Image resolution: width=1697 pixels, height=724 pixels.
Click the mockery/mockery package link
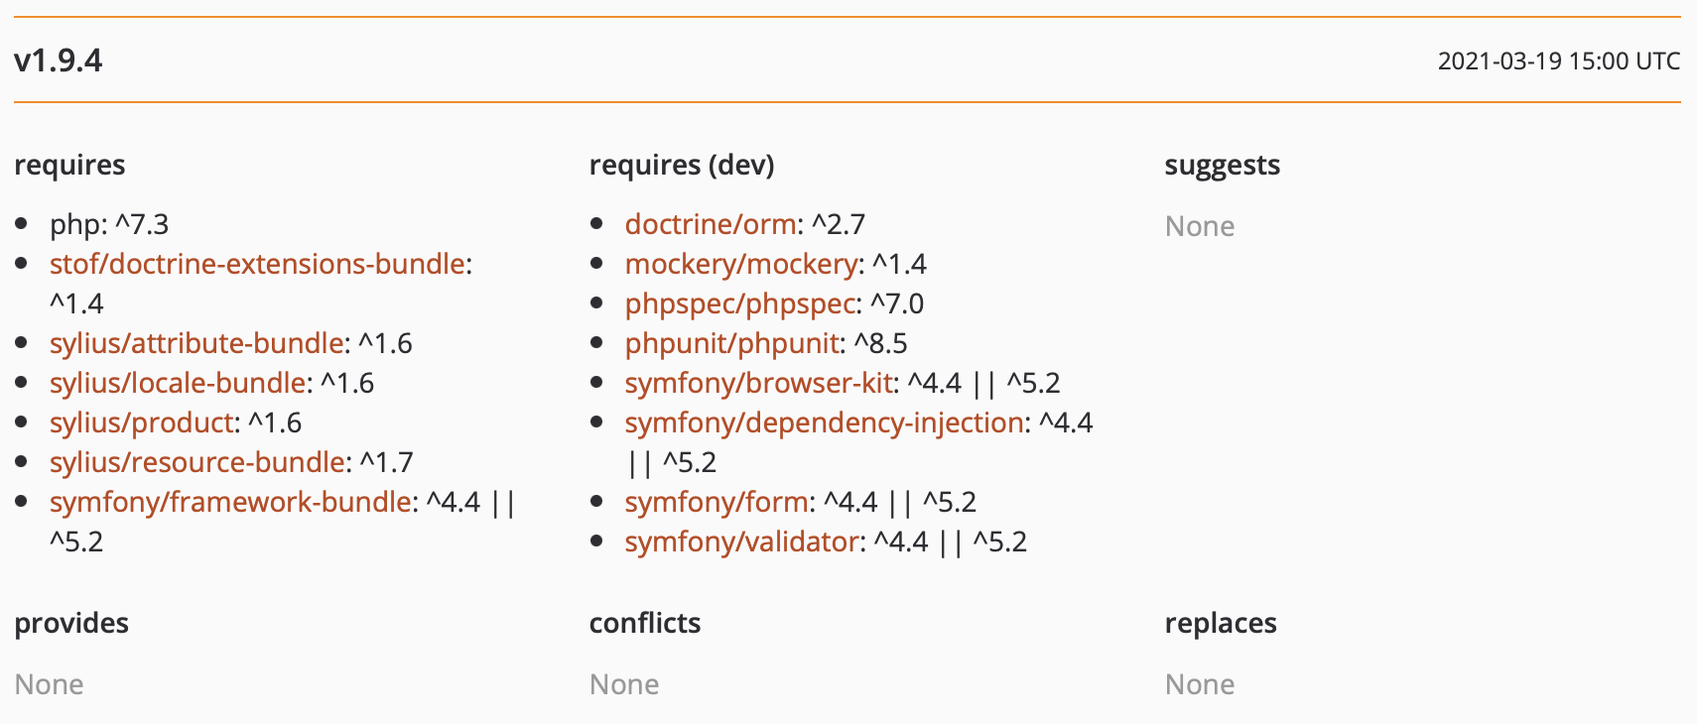click(741, 264)
